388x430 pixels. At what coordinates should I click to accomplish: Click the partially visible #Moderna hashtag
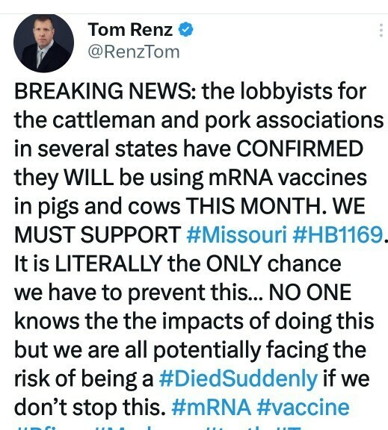pos(144,428)
